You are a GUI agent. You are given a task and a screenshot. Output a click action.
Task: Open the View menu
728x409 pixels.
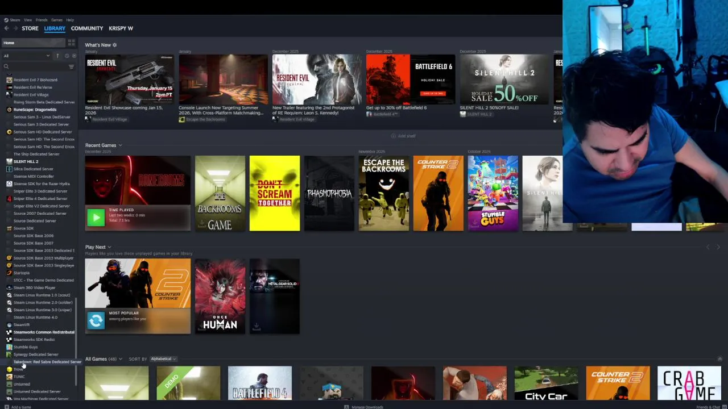click(28, 20)
